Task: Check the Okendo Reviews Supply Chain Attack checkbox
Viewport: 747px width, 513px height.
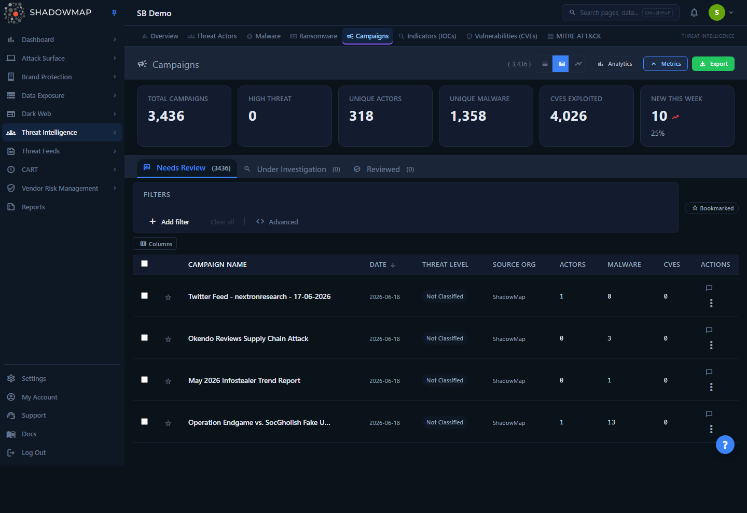Action: [x=145, y=338]
